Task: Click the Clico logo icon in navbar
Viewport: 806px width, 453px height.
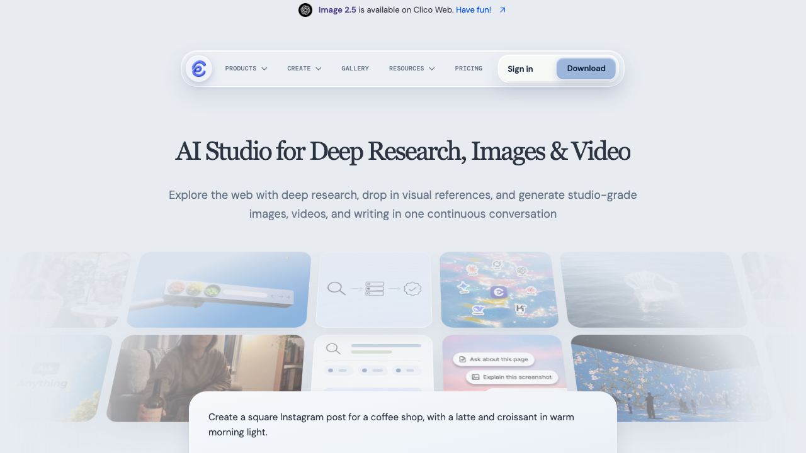Action: 199,69
